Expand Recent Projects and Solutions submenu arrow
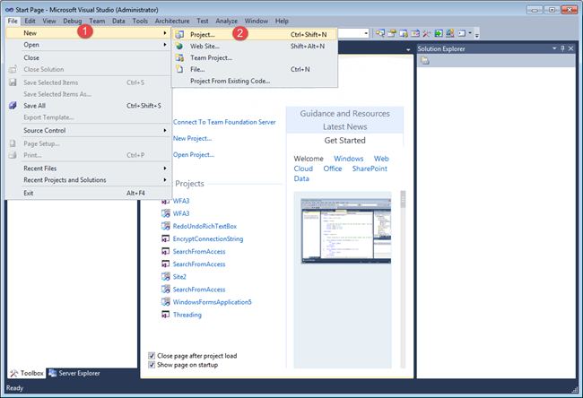 click(165, 180)
